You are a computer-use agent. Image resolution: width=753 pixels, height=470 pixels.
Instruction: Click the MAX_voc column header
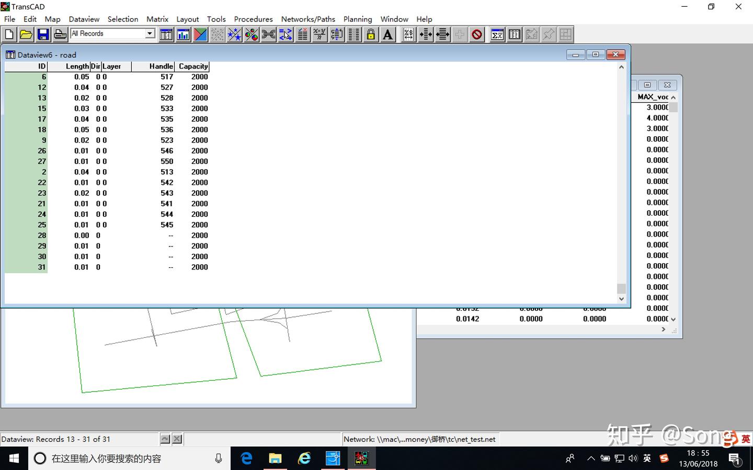click(x=652, y=97)
